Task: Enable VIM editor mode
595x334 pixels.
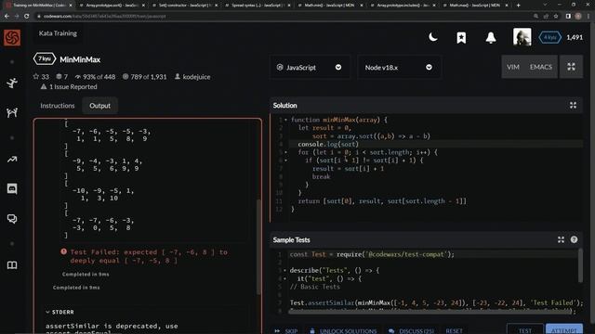Action: click(x=513, y=67)
